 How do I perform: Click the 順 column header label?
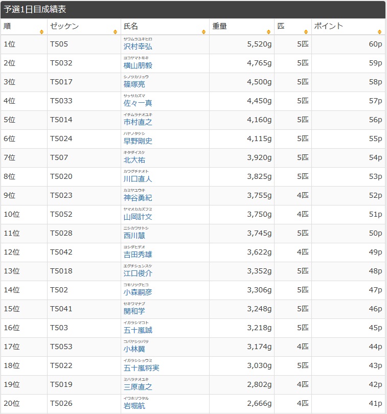coord(7,26)
